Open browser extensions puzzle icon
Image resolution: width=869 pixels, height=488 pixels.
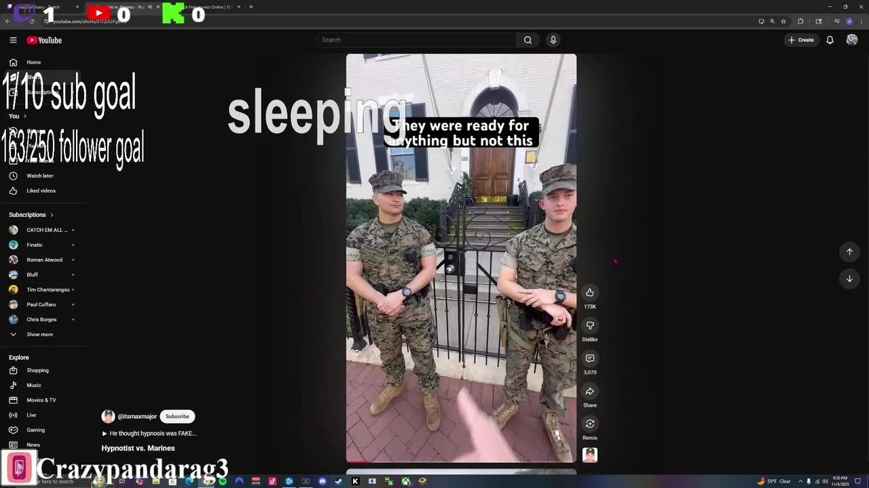pos(800,21)
